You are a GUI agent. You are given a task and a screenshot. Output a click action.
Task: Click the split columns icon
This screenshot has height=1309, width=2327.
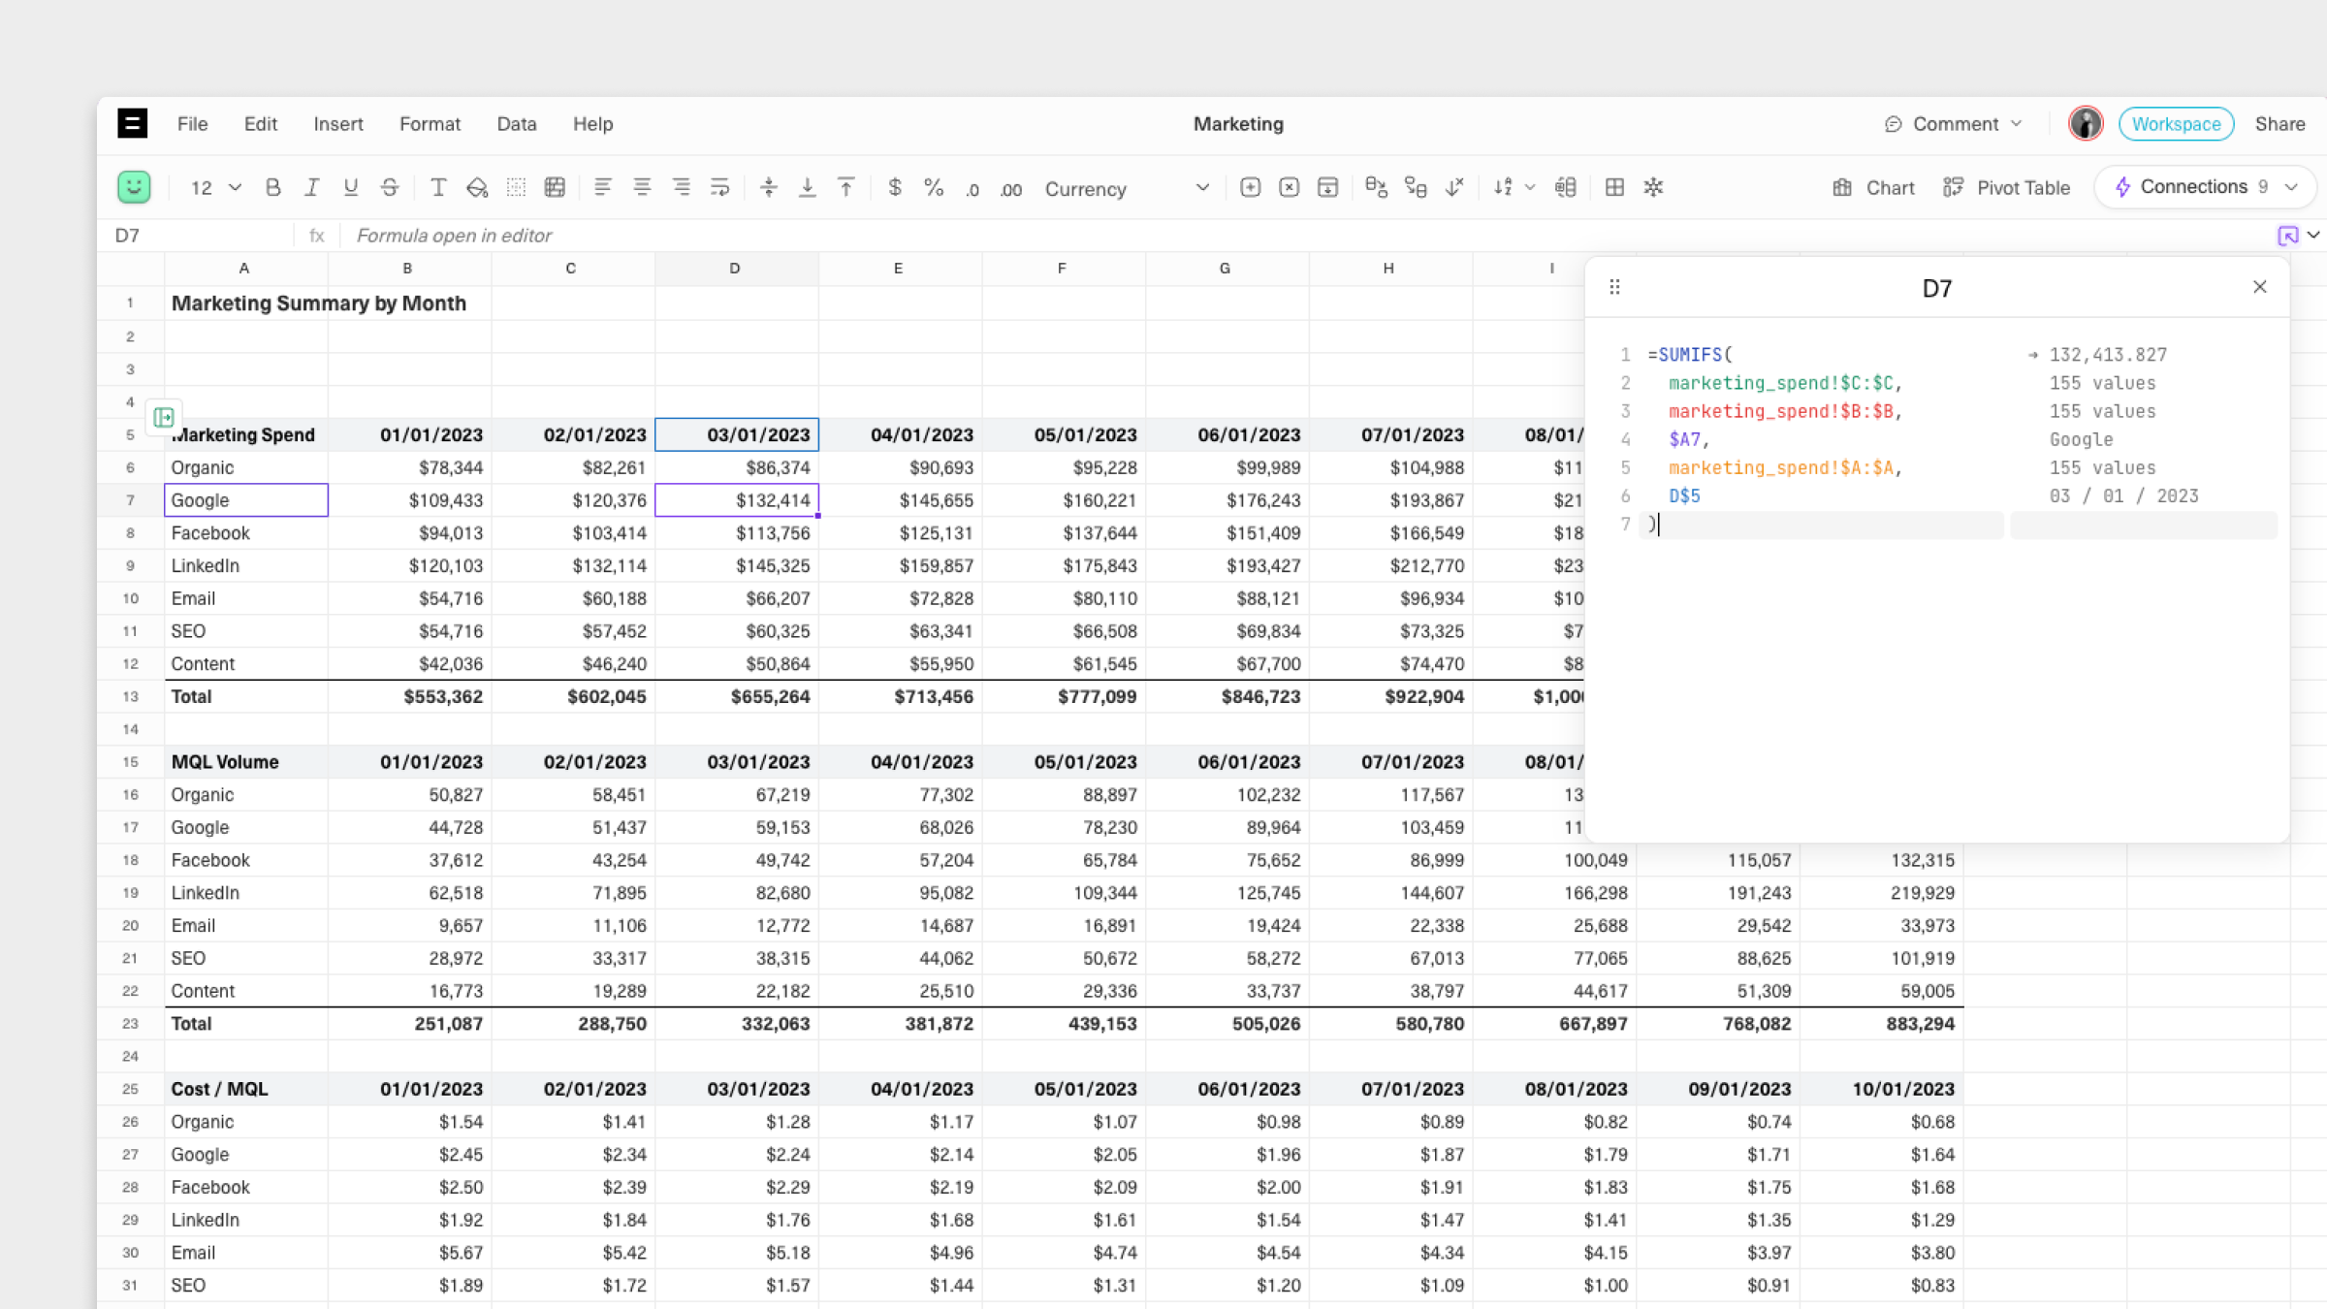1566,187
